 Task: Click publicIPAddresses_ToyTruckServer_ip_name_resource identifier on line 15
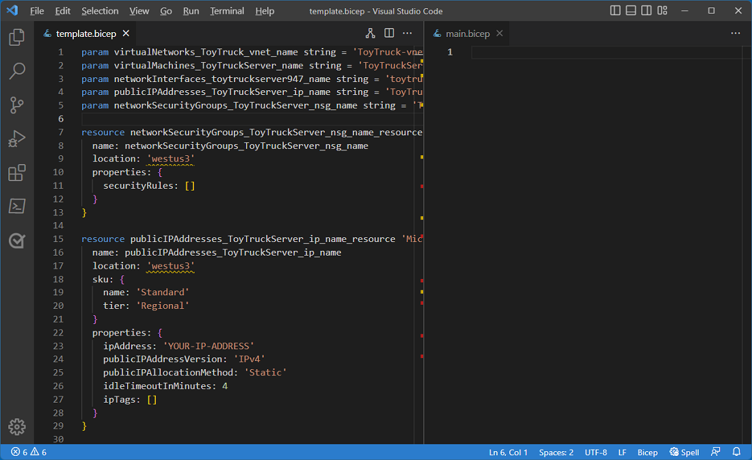click(x=263, y=239)
